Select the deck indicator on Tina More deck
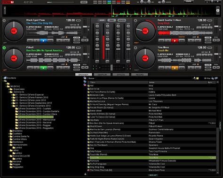Image resolution: width=223 pixels, height=178 pixels. pos(135,47)
